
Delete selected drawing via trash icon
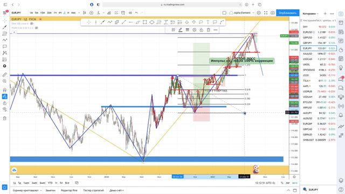(209, 30)
